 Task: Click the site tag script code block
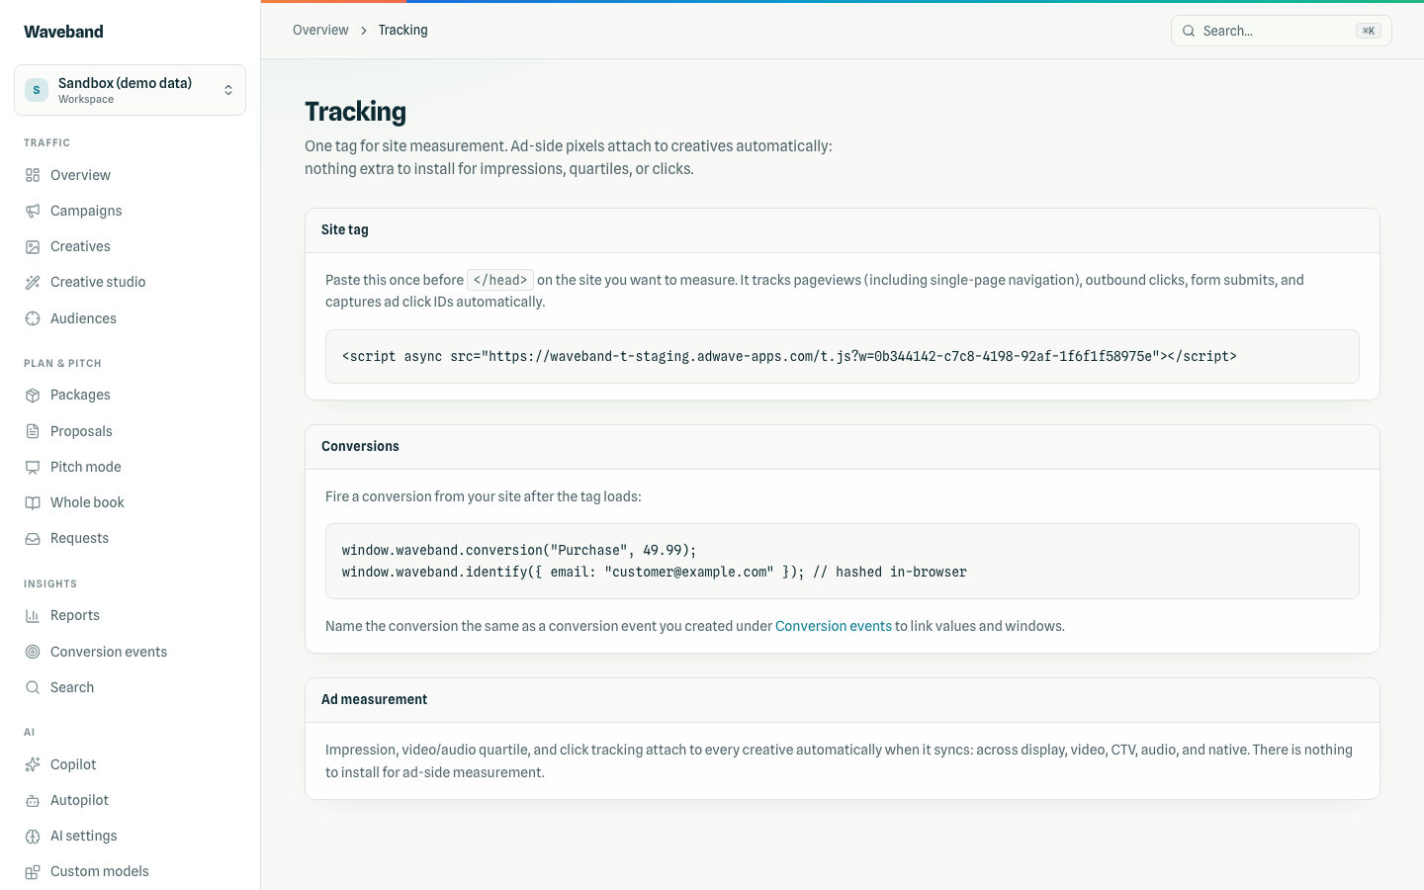(842, 356)
